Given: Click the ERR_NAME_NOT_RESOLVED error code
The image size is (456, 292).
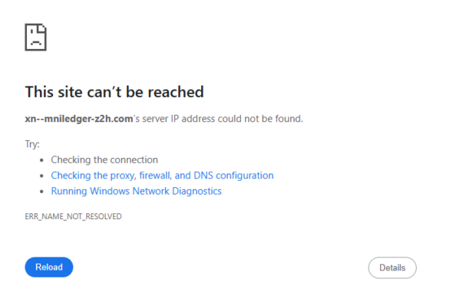Looking at the screenshot, I should point(73,217).
